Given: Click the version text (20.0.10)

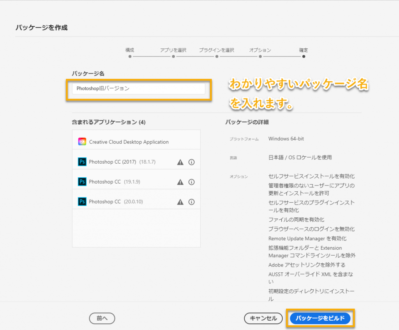Looking at the screenshot, I should point(133,201).
